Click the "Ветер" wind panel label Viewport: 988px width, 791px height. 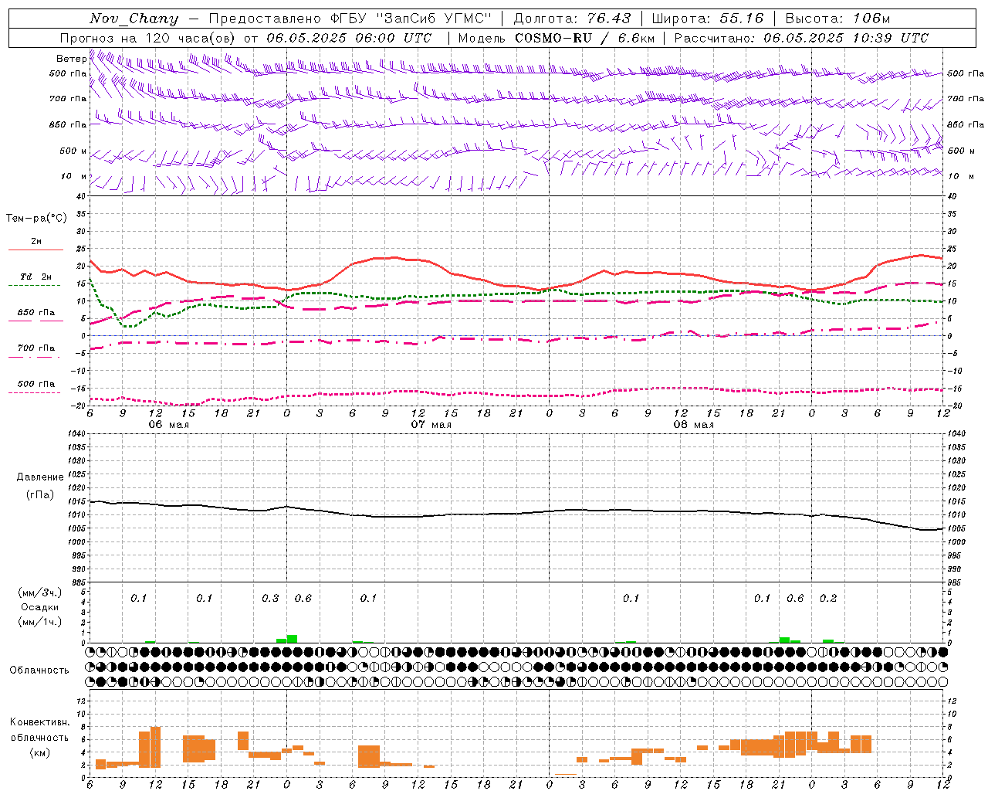click(71, 59)
